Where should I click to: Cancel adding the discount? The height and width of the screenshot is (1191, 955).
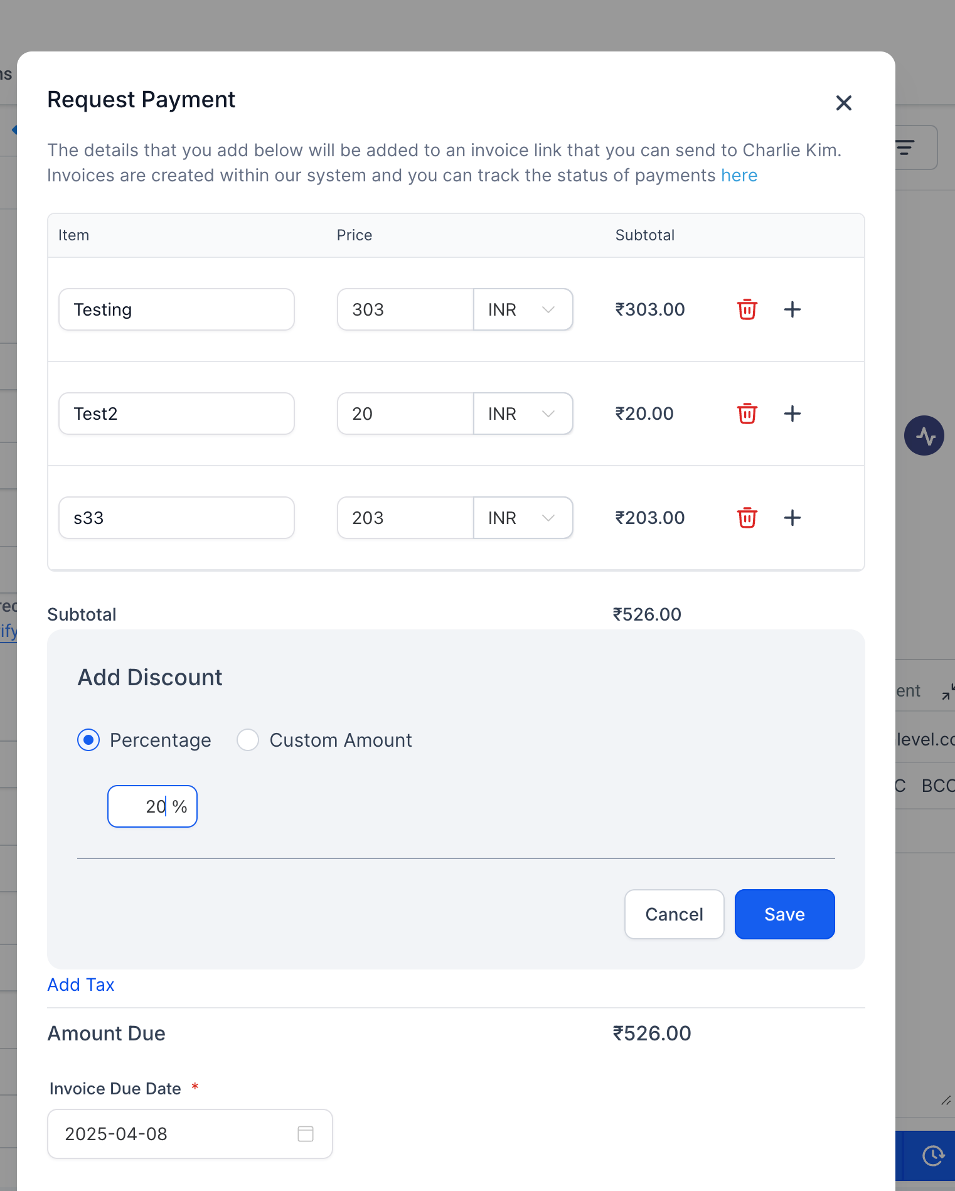point(674,914)
